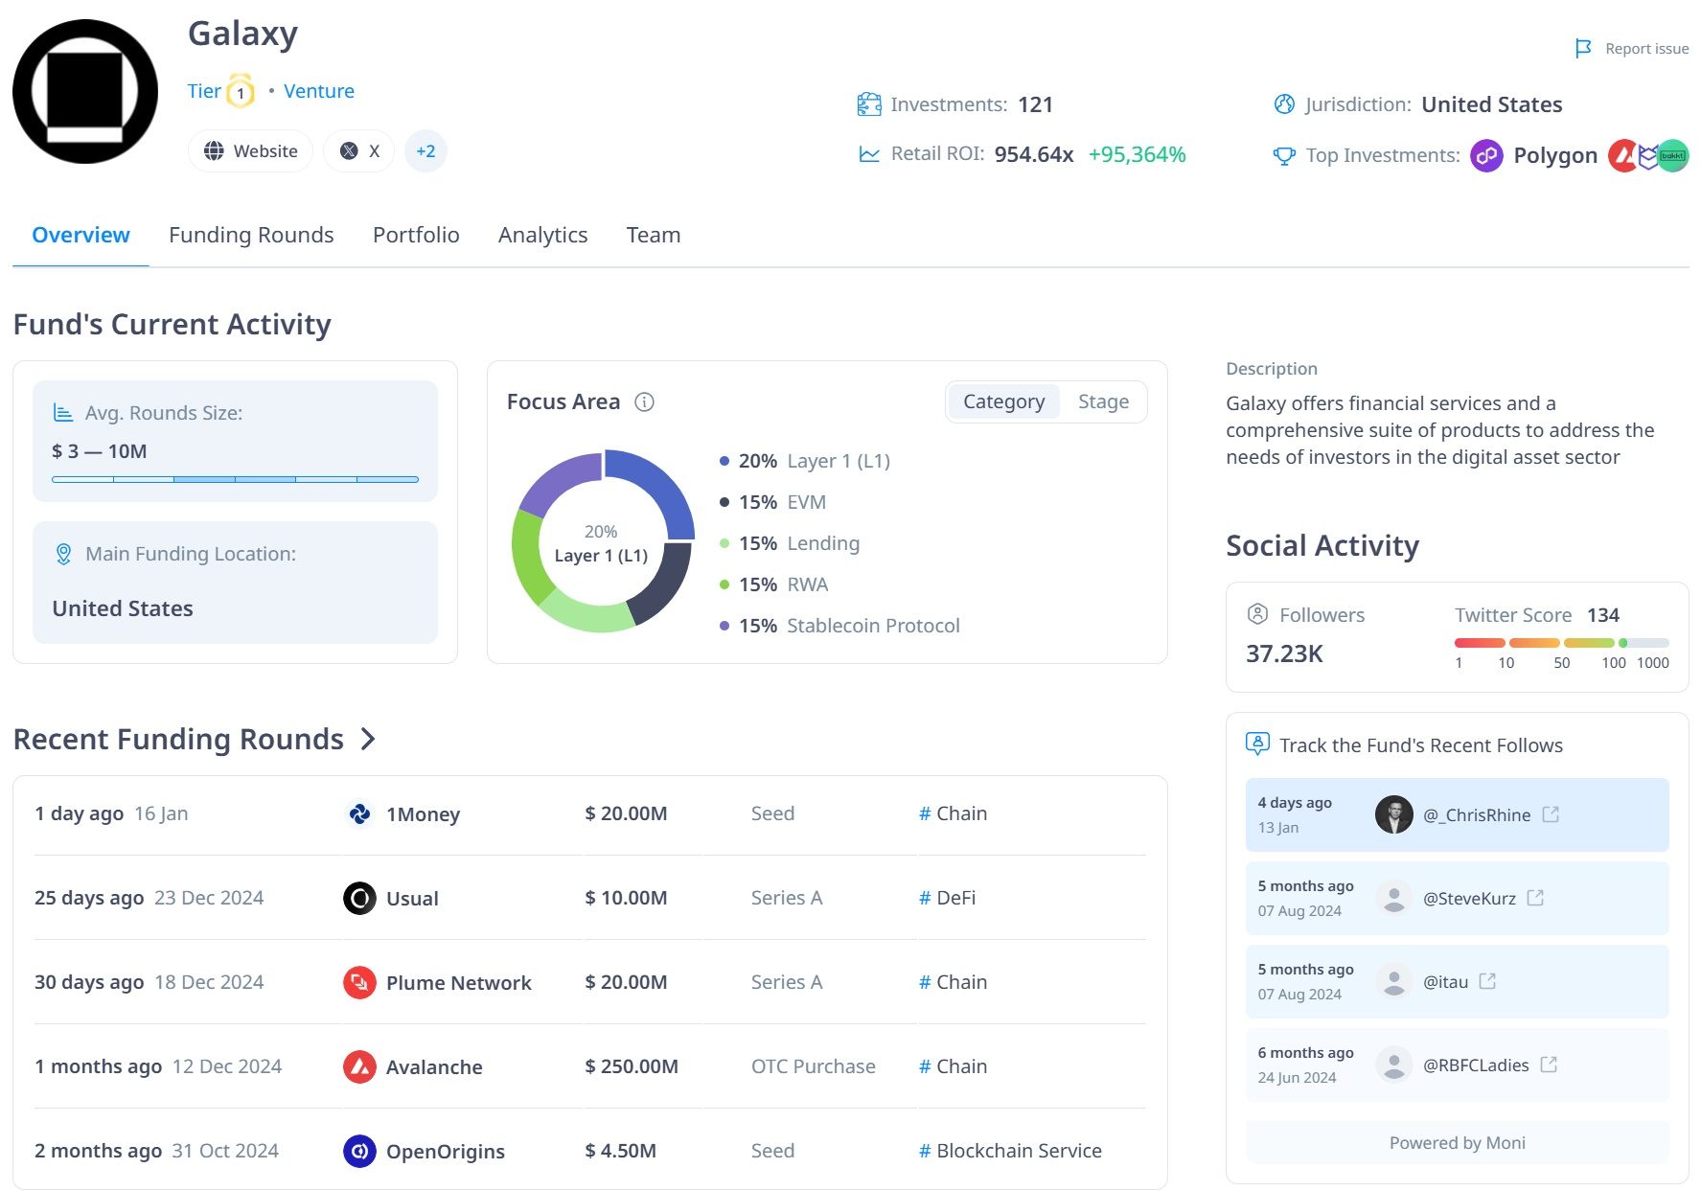Click the Venture fund type link
The image size is (1701, 1191).
click(x=319, y=91)
